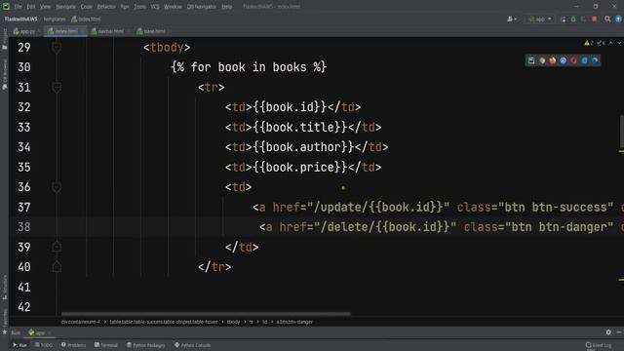Click FlaskwithAWS project breadcrumb
The image size is (624, 351).
click(21, 19)
